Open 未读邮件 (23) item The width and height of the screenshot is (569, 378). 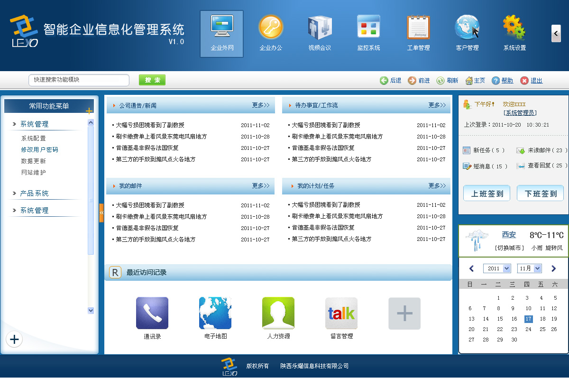point(542,150)
